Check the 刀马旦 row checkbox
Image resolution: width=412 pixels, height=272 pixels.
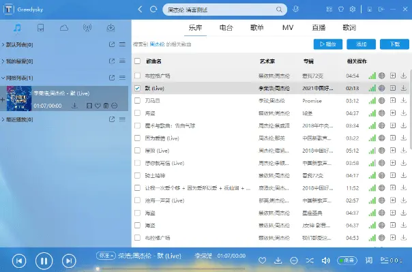(x=137, y=101)
